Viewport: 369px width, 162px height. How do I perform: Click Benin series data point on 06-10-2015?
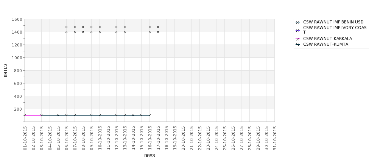(x=66, y=27)
